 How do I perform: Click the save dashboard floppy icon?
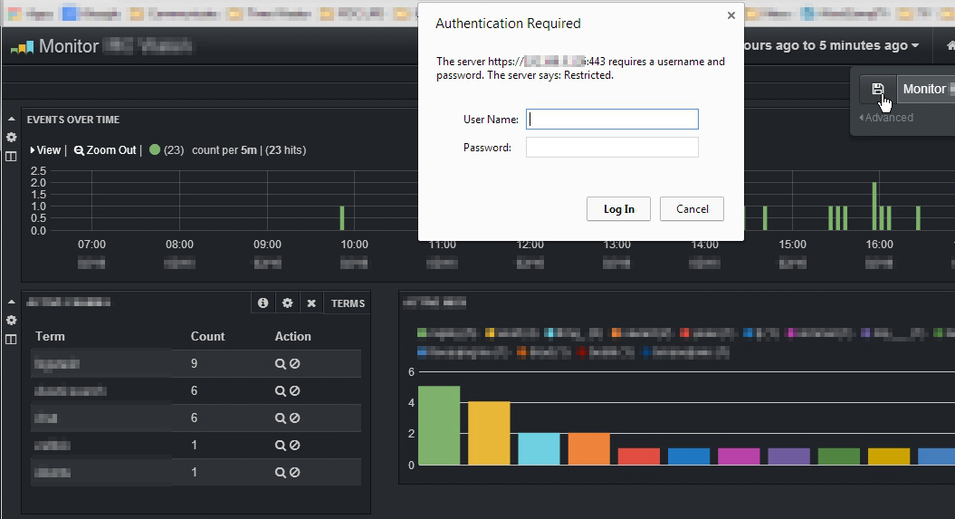click(878, 90)
